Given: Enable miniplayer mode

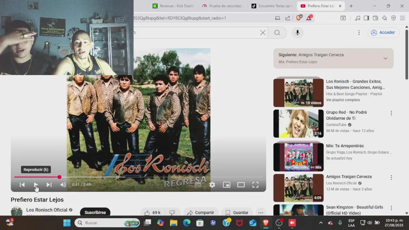Looking at the screenshot, I should 227,185.
